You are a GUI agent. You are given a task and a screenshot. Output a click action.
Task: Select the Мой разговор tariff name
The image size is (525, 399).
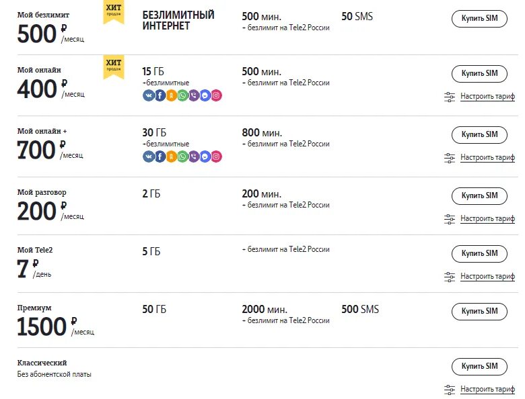pos(42,192)
